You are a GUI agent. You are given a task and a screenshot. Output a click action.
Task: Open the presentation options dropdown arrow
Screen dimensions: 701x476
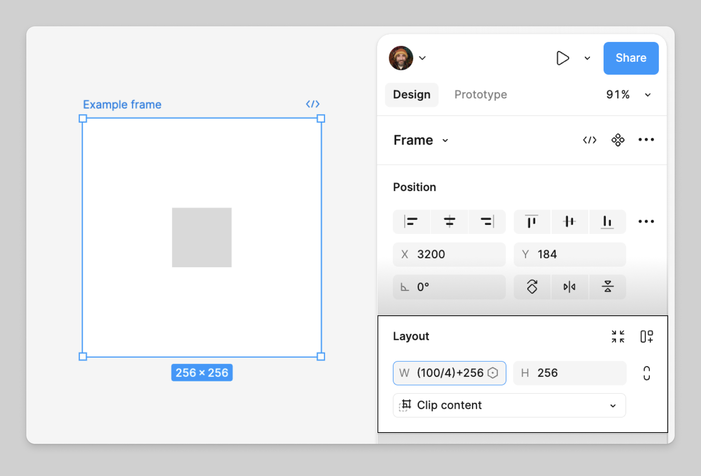(x=587, y=58)
